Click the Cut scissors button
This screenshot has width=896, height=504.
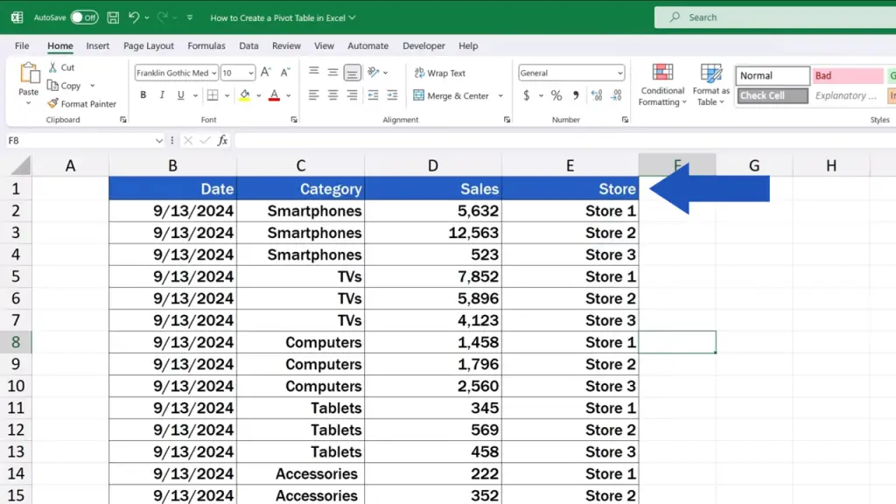[x=62, y=67]
